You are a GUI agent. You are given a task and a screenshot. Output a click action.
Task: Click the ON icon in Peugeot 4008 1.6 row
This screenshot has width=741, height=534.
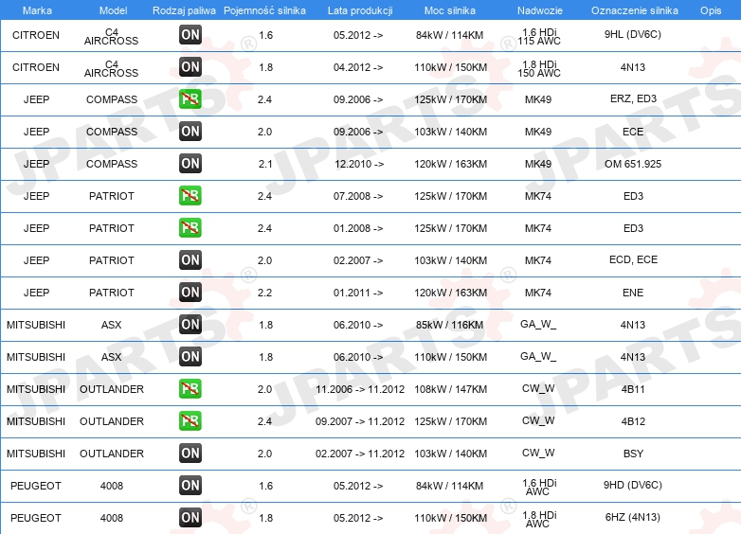(x=190, y=486)
